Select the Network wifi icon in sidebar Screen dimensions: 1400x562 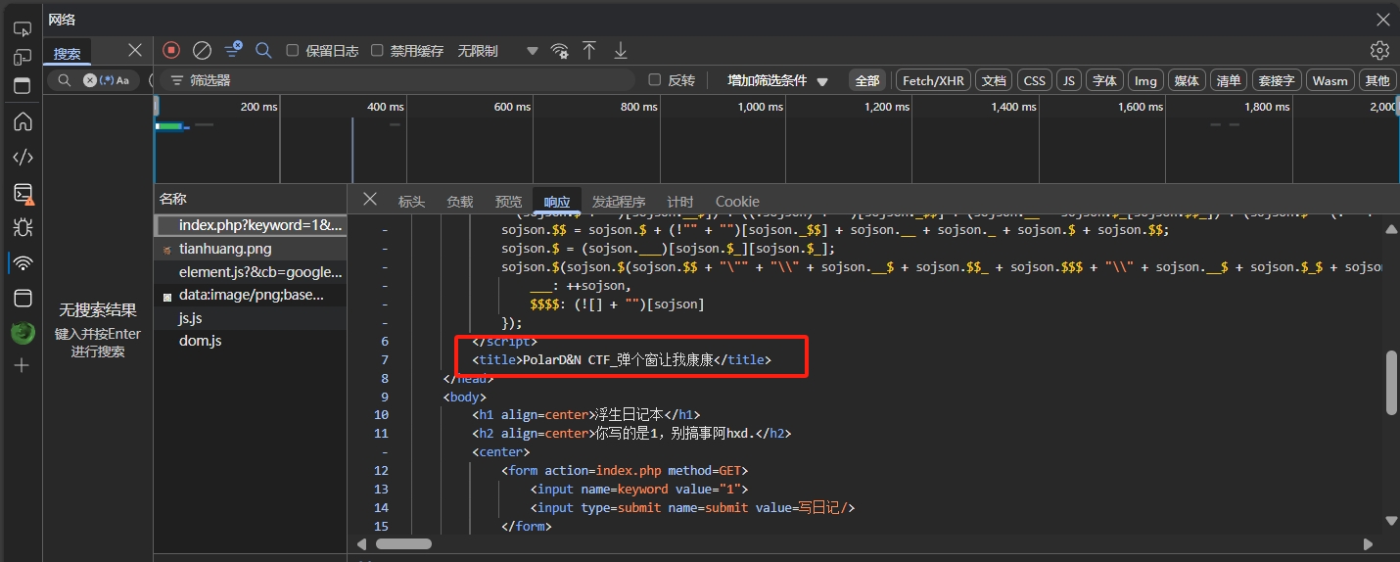[22, 262]
